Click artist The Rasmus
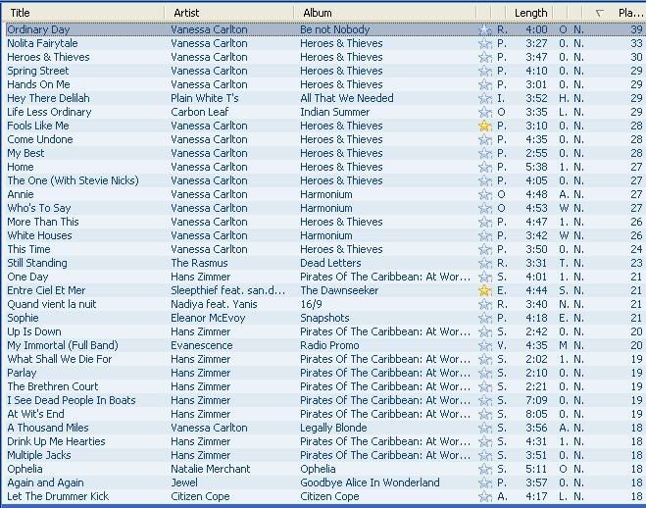 (199, 263)
